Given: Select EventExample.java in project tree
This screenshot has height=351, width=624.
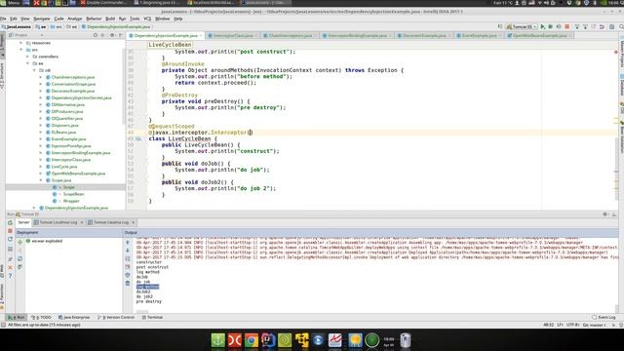Looking at the screenshot, I should tap(68, 138).
